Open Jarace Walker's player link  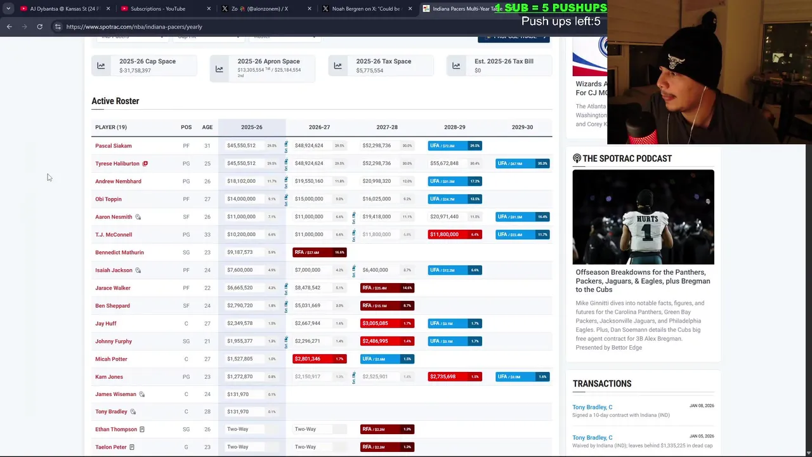point(113,288)
